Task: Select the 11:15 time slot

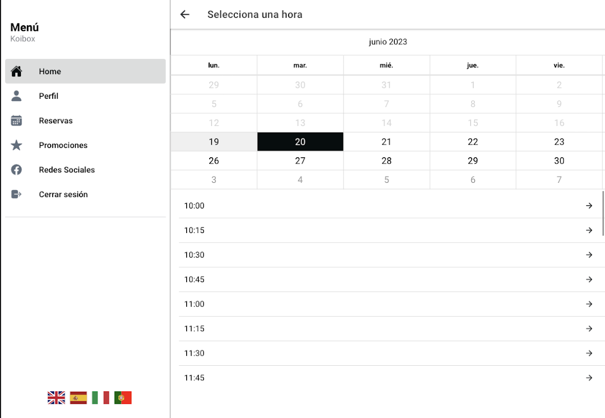Action: point(392,329)
